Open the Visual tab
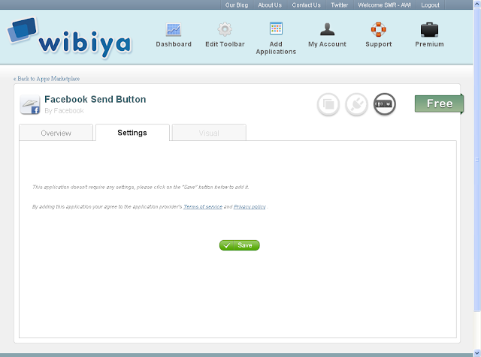This screenshot has width=481, height=357. click(209, 133)
